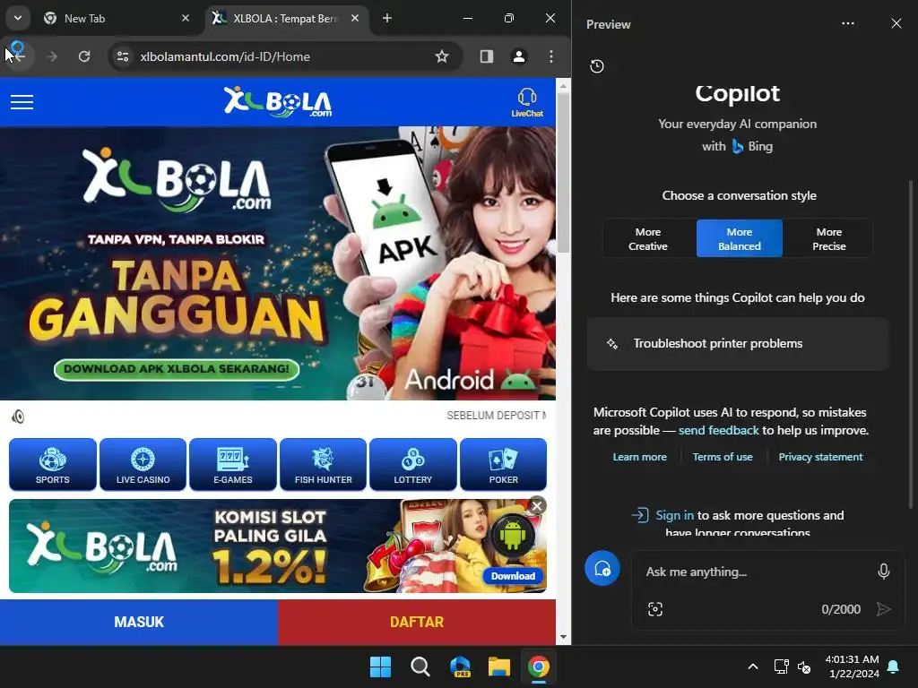918x688 pixels.
Task: Open Copilot preview taskbar icon
Action: point(460,666)
